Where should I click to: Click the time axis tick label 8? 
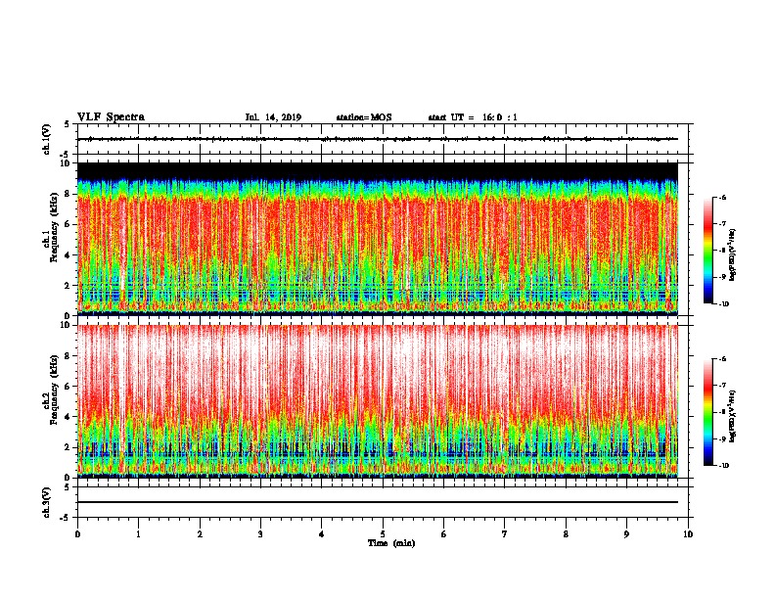point(566,534)
